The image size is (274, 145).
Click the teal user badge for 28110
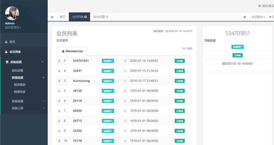108,101
